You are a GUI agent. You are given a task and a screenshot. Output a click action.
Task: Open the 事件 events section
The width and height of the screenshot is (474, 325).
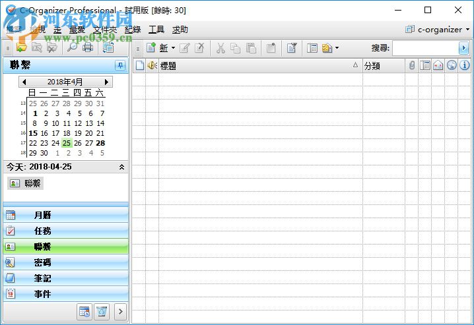[66, 293]
